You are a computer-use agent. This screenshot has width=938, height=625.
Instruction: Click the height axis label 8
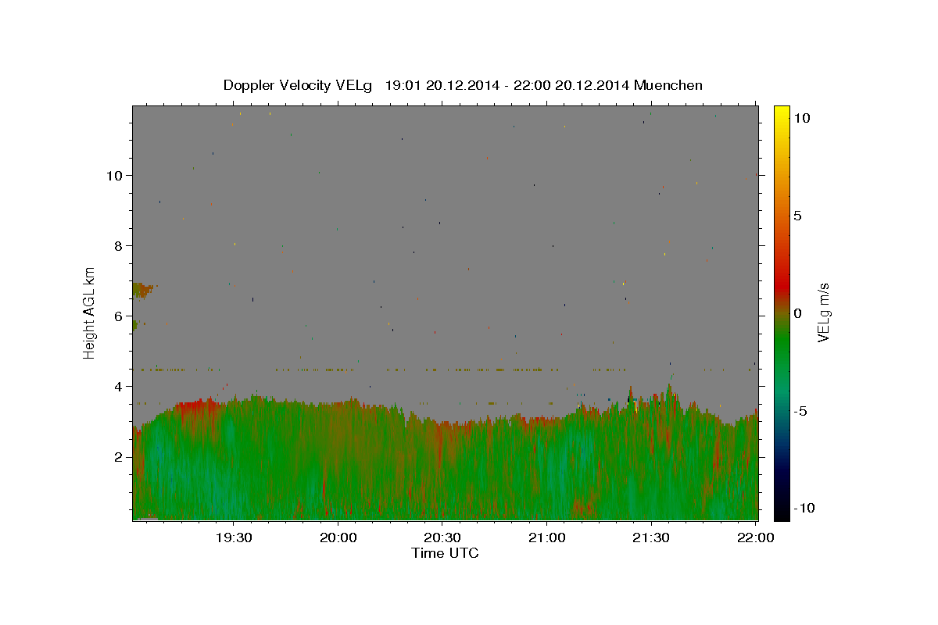pos(120,246)
